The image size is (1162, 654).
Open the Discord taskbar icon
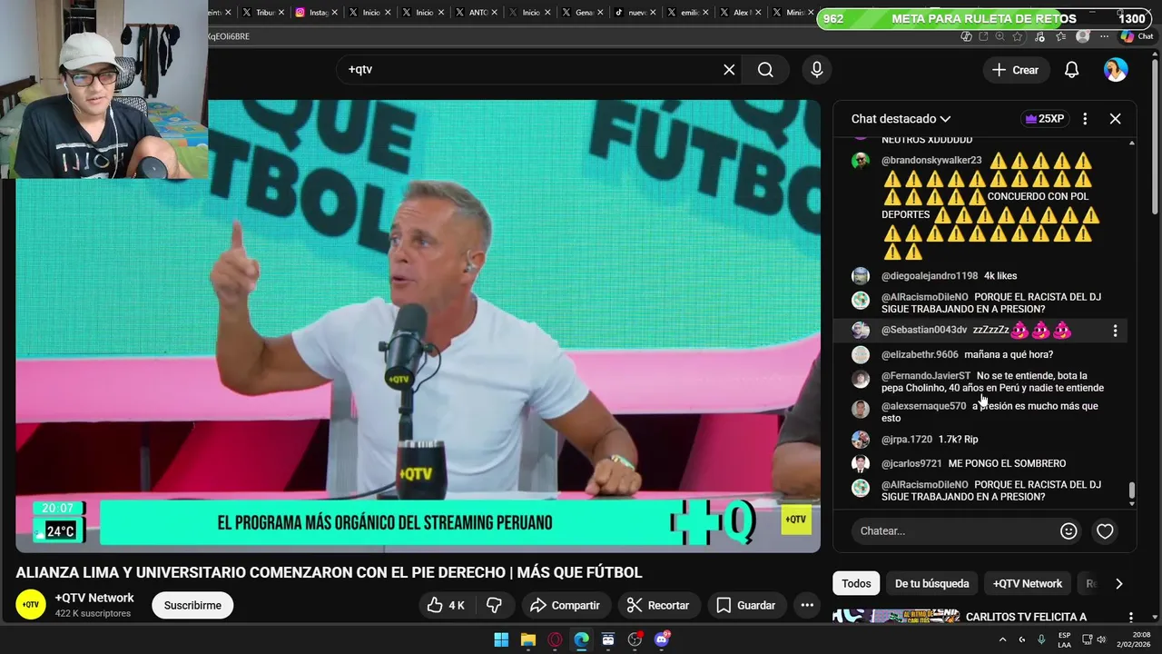click(x=662, y=639)
